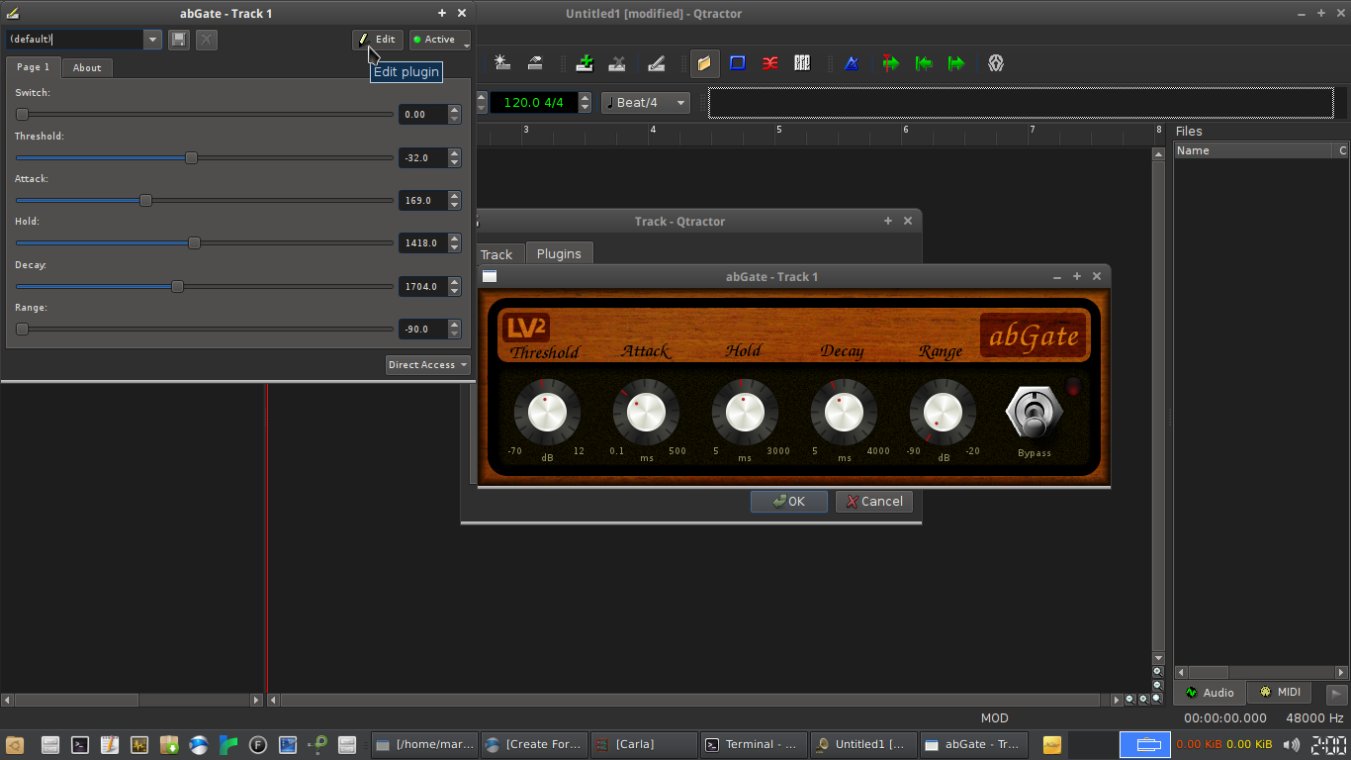
Task: Click the abGate Threshold knob
Action: [547, 413]
